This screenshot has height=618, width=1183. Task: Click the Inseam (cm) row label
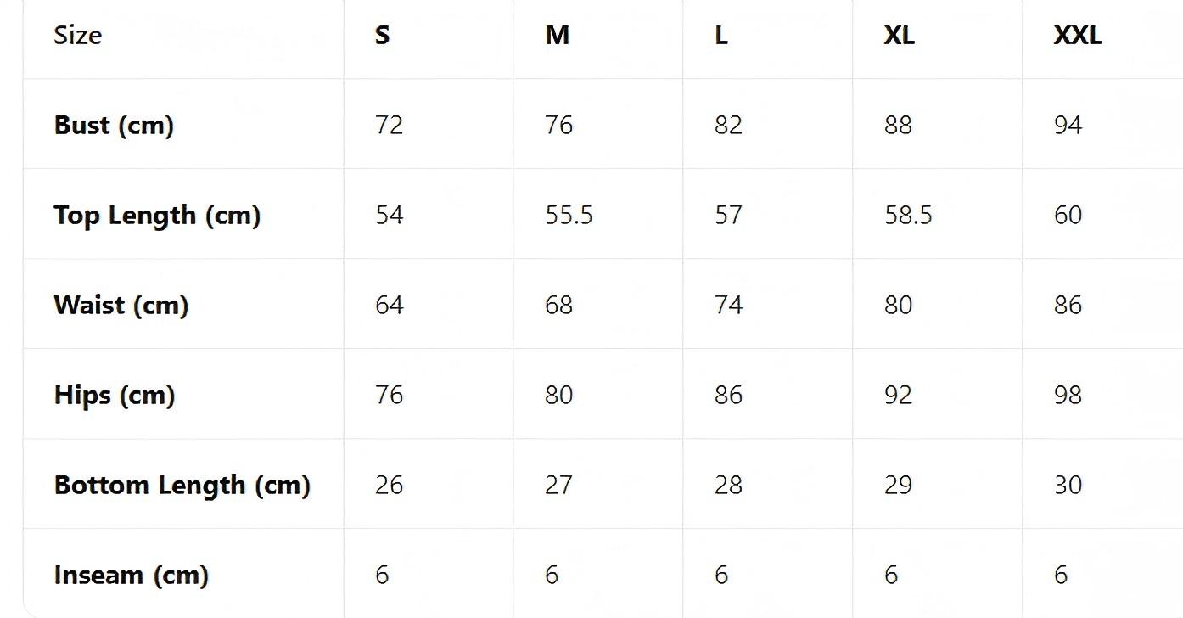131,576
